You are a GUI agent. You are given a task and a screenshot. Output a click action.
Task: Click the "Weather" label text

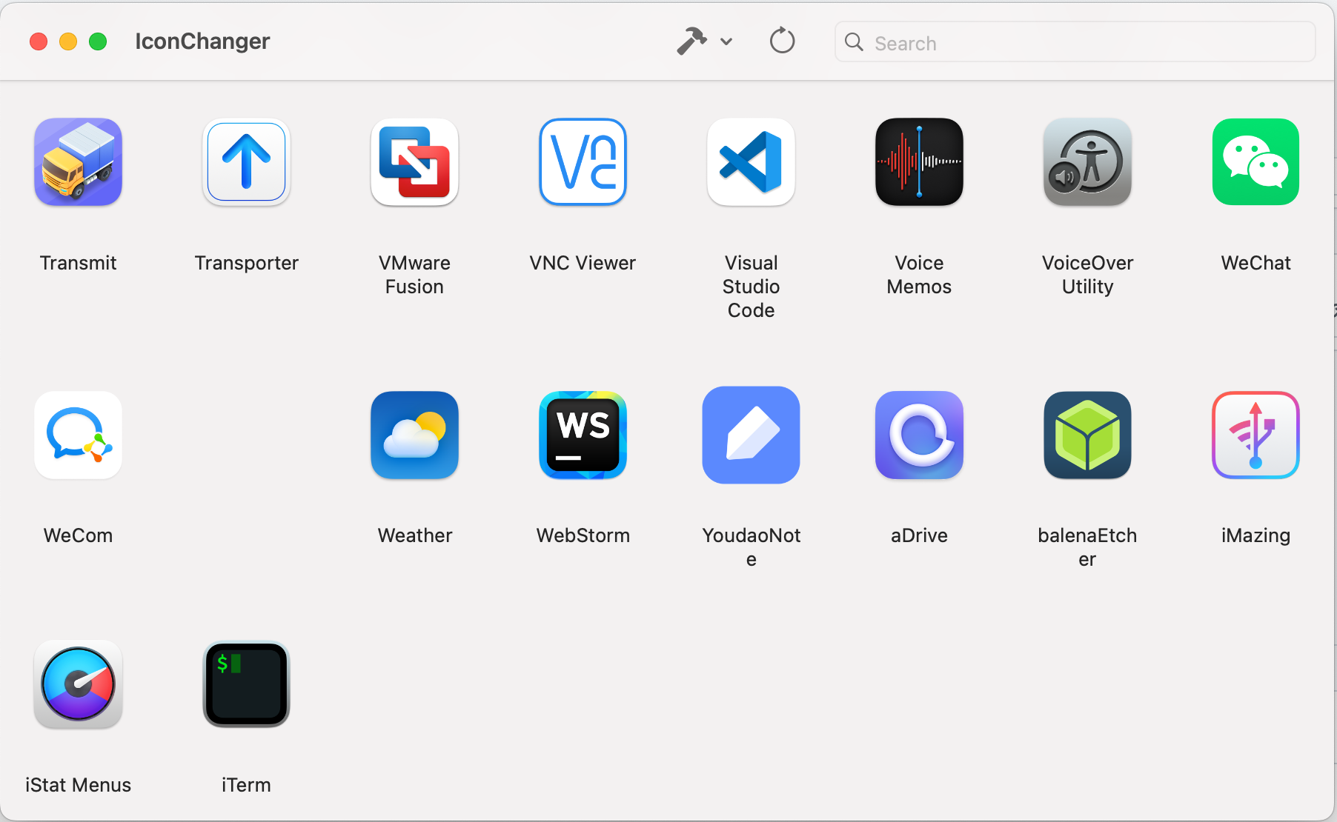pos(414,535)
